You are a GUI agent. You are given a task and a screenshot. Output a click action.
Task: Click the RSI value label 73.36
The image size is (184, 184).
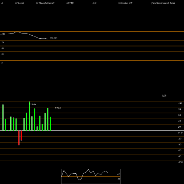tap(54, 38)
